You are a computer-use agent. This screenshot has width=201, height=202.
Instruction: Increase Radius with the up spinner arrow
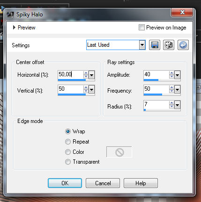tap(171, 103)
